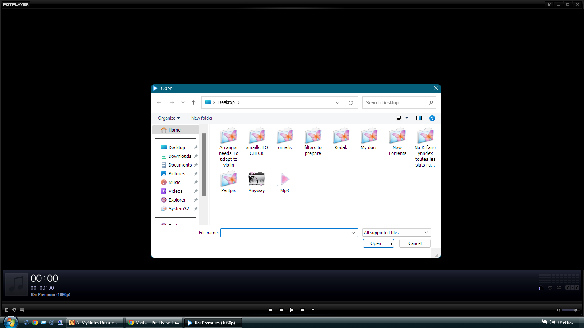Open the Organize menu
The width and height of the screenshot is (584, 328).
pos(169,118)
